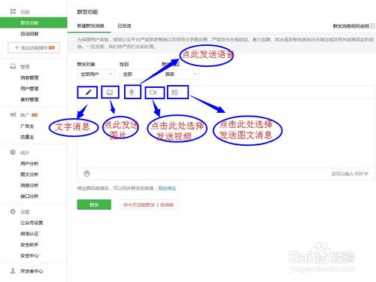Open 群发消息规则说明 in the top-right corner
This screenshot has height=282, width=376.
351,26
